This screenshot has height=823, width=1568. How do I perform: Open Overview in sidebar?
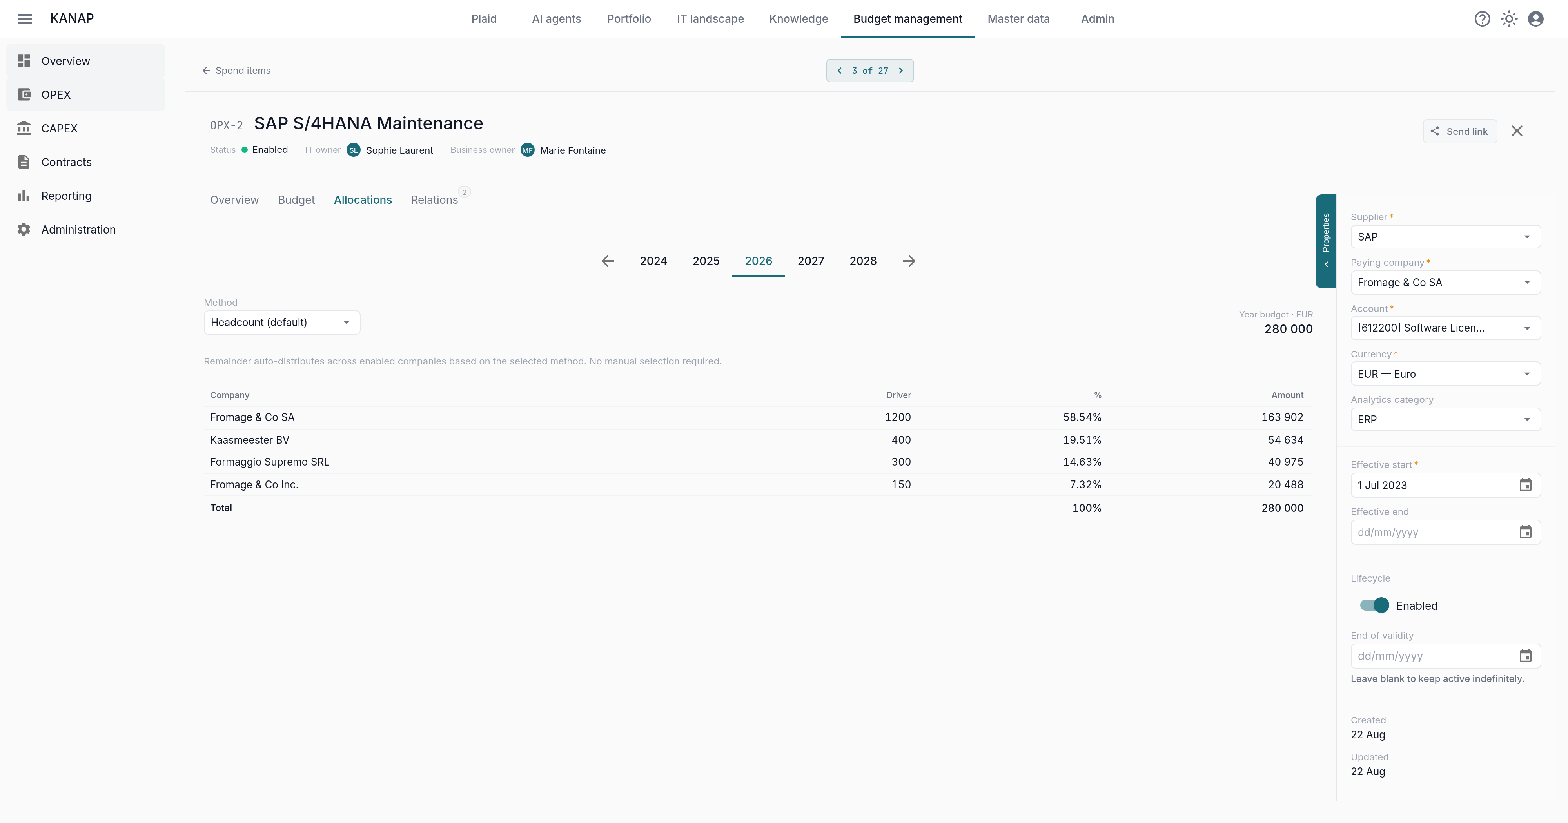[x=86, y=61]
